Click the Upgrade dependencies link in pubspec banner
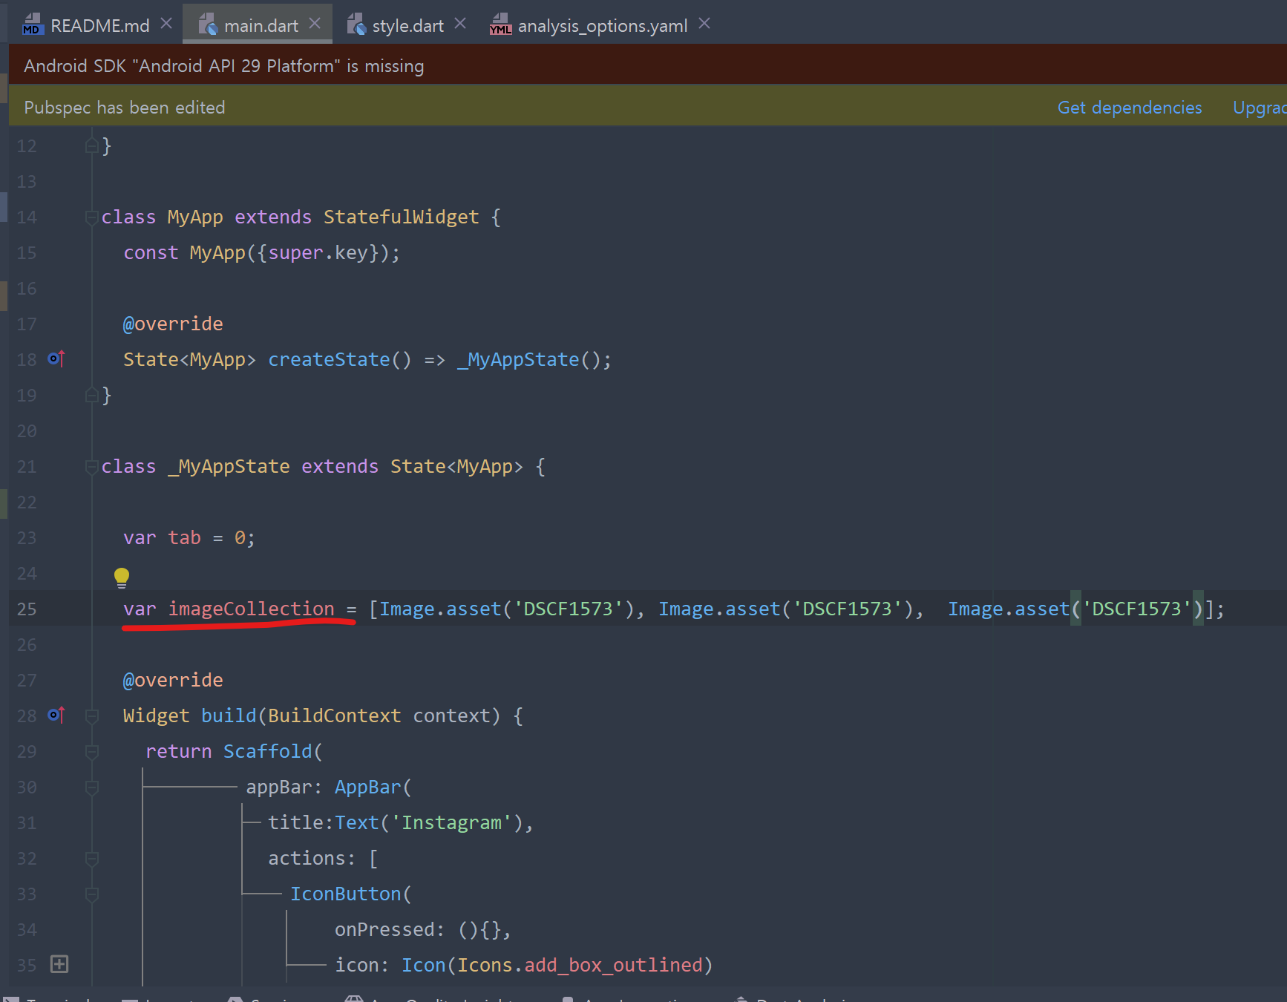Viewport: 1287px width, 1002px height. pyautogui.click(x=1260, y=108)
